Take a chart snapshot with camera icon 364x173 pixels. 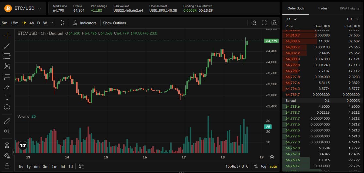274,23
